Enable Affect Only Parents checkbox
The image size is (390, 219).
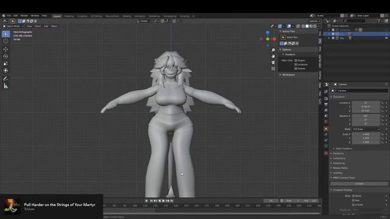(x=296, y=69)
